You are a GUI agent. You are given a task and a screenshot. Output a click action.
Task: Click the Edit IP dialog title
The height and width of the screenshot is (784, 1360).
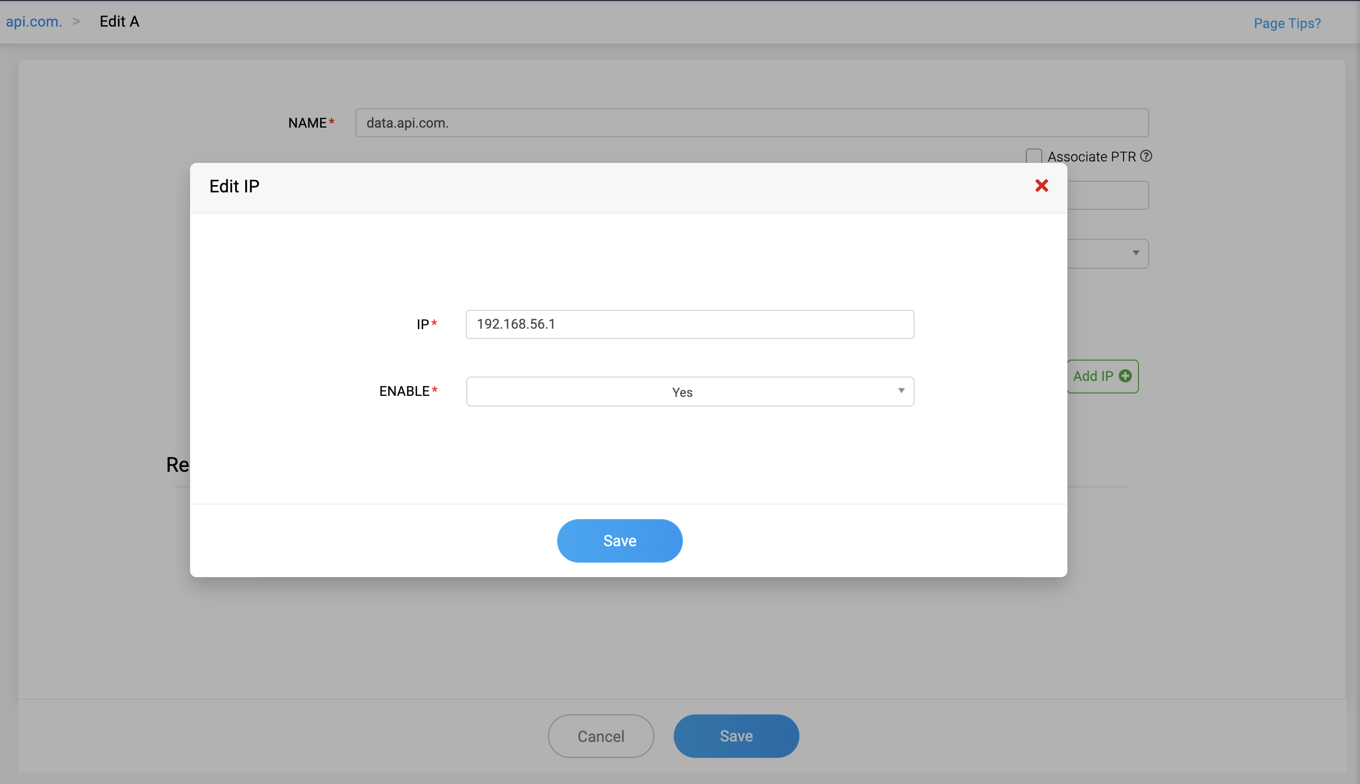pos(234,186)
